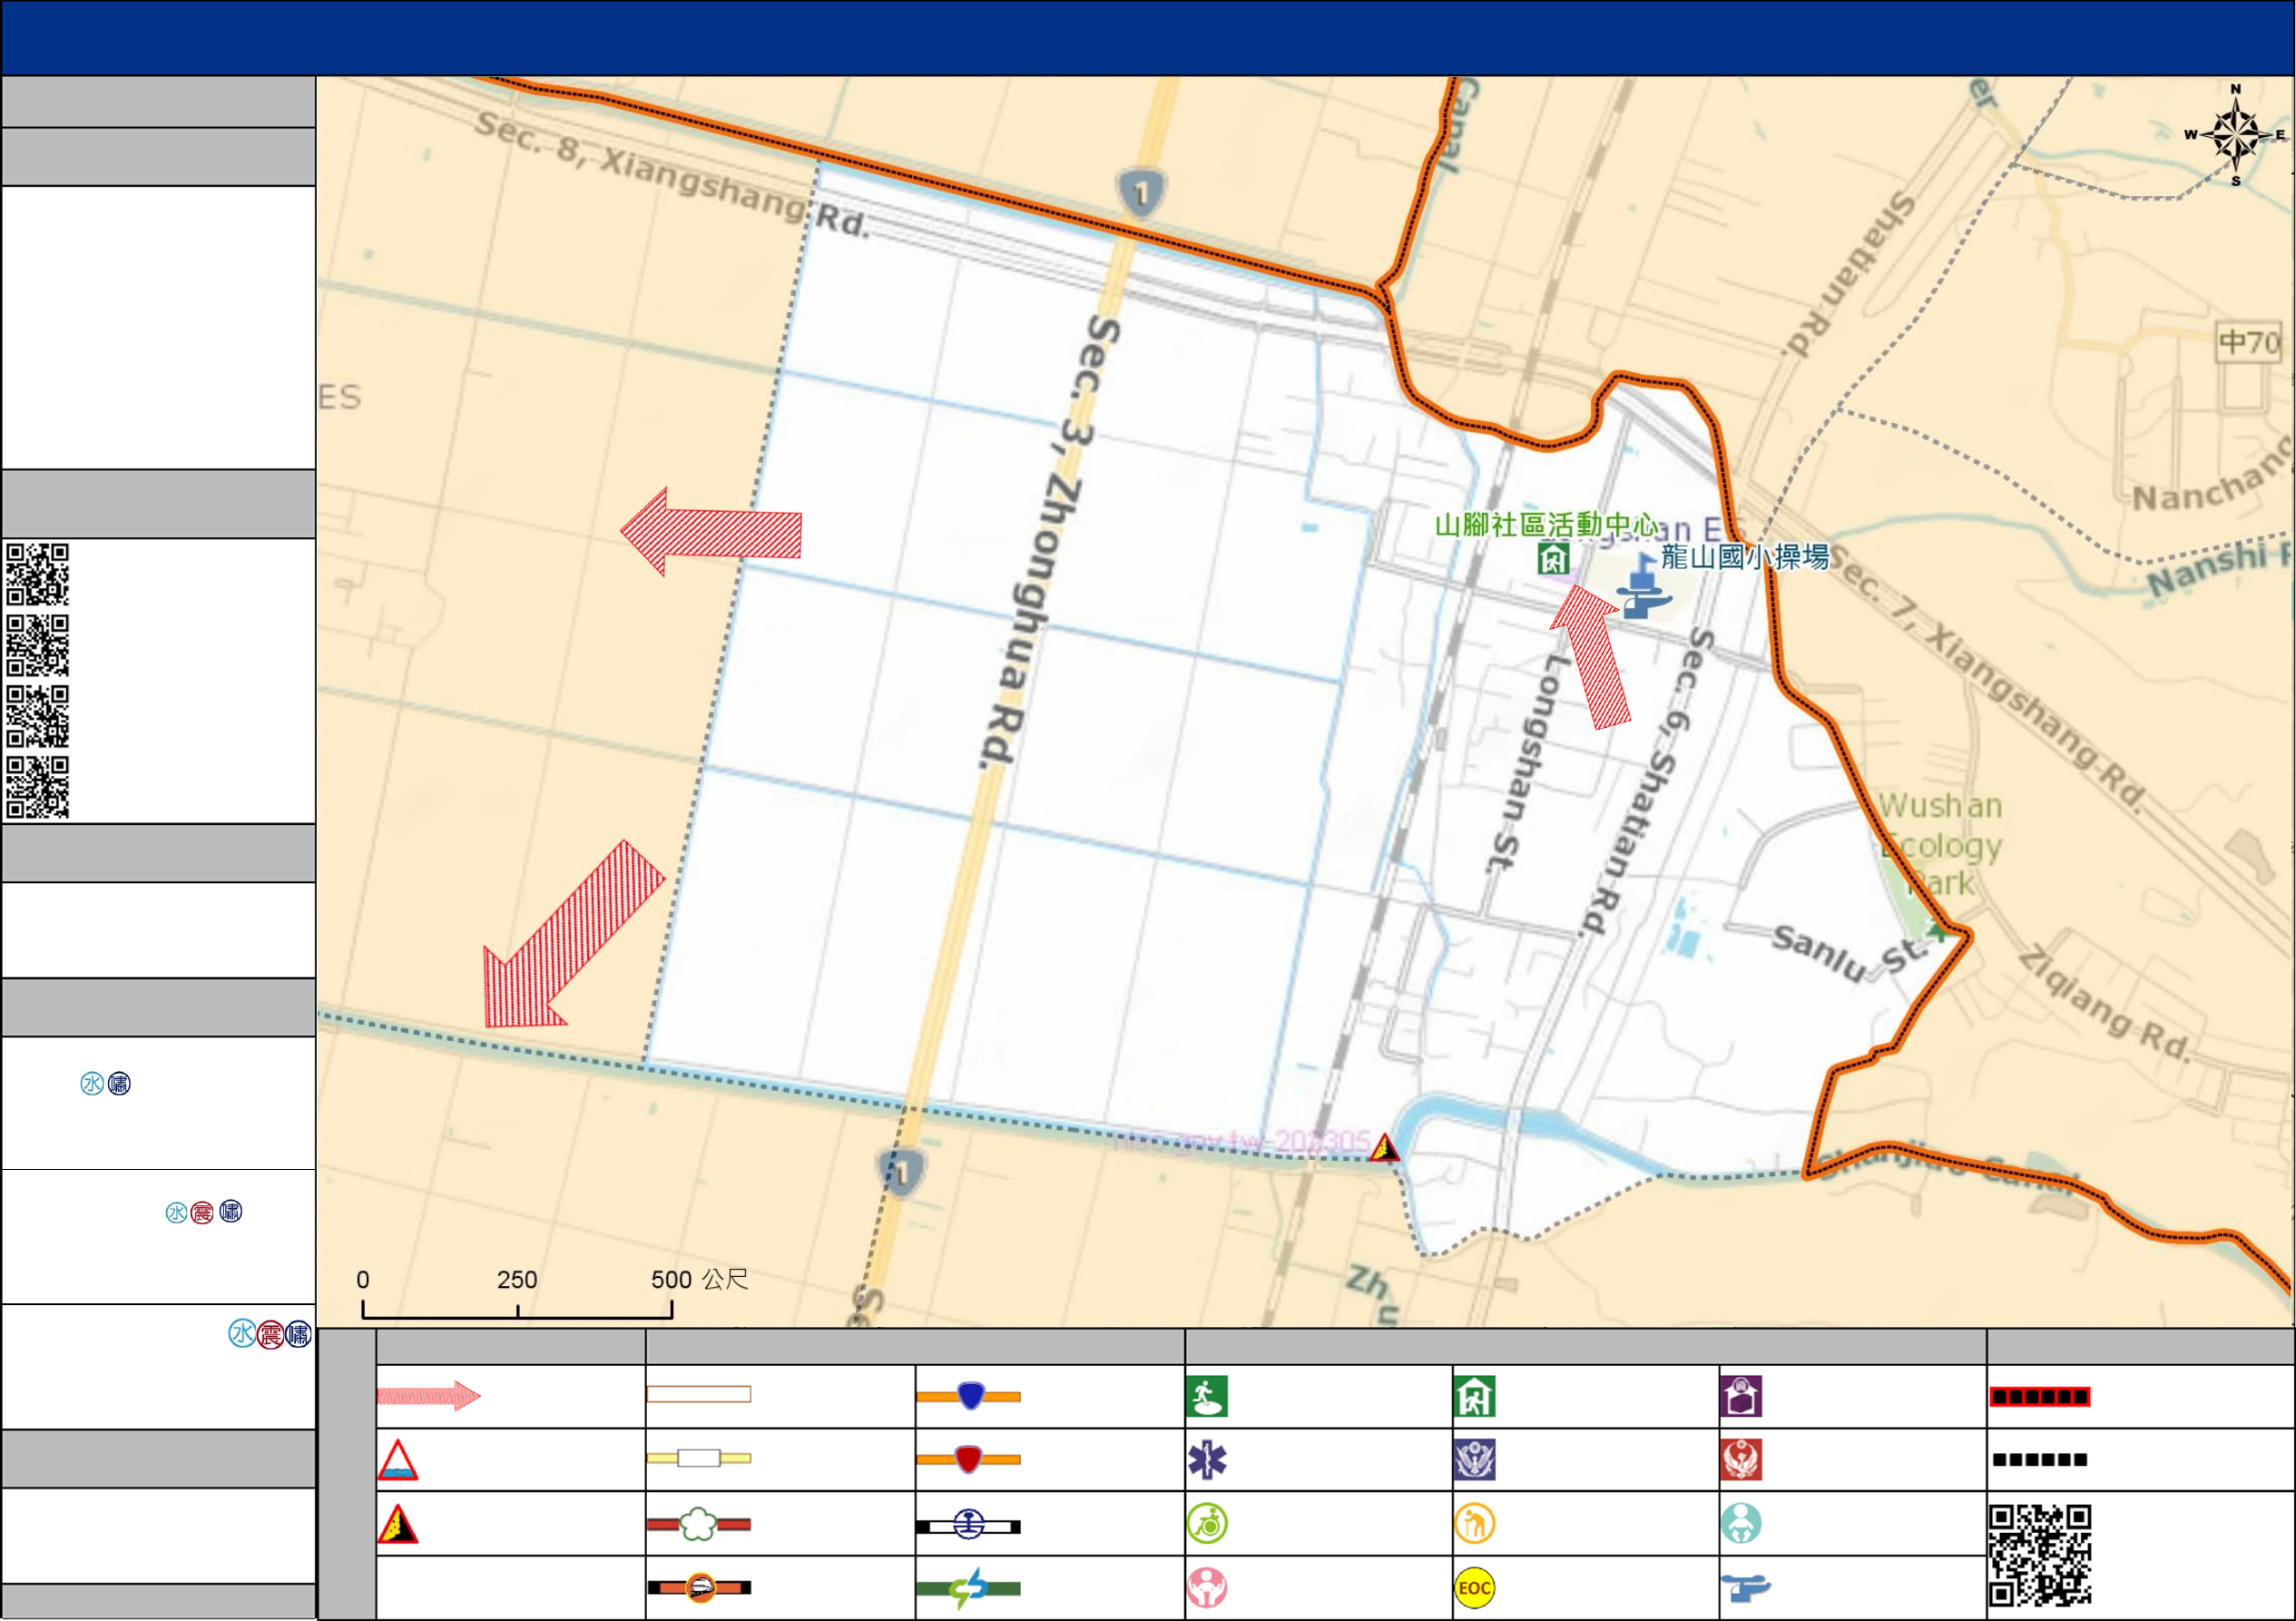Click the 中70 road sign label
Viewport: 2296px width, 1621px height.
(x=2250, y=343)
